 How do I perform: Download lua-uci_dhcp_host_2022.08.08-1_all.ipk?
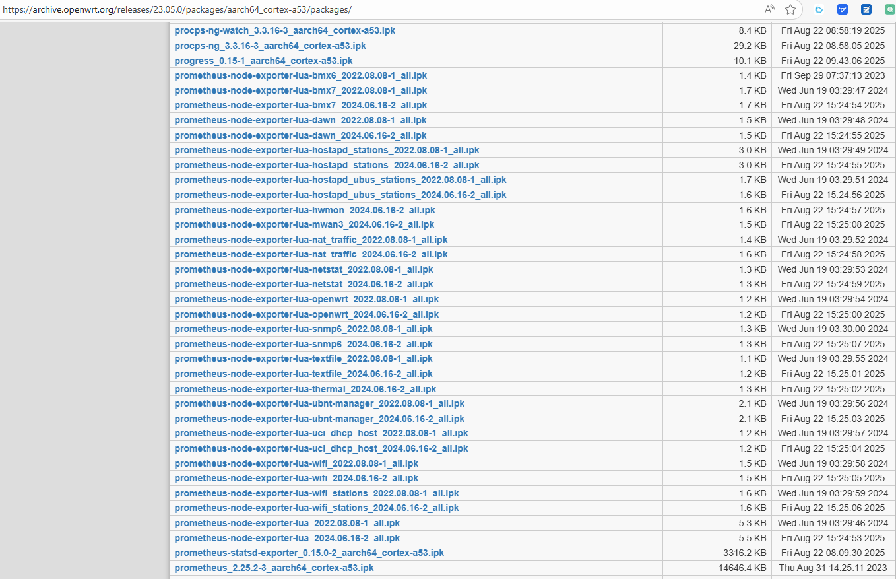tap(321, 433)
